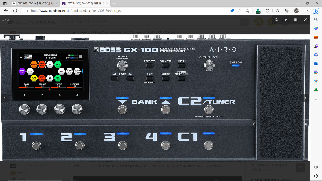Open Image Creator in the sidebar
322x181 pixels.
[316, 72]
